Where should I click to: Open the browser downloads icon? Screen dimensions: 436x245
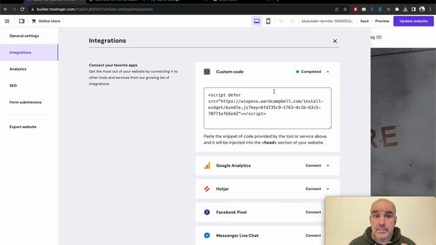pos(405,9)
